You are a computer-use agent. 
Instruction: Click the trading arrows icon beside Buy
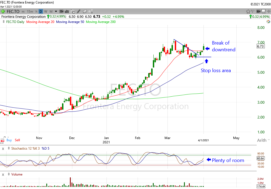[2, 140]
